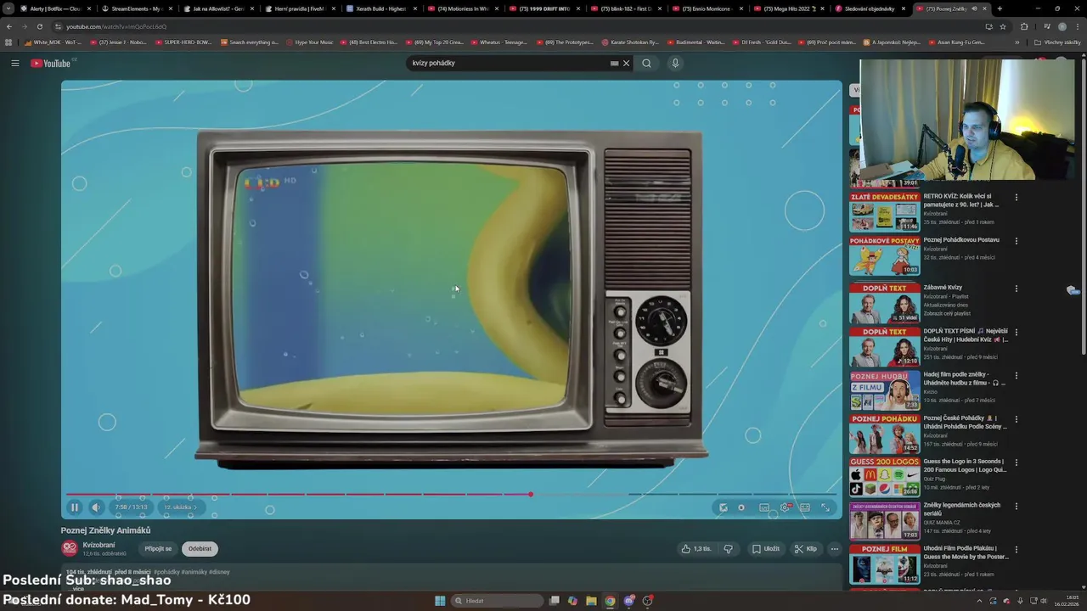The image size is (1087, 611).
Task: Pause the video with the player button
Action: coord(74,507)
